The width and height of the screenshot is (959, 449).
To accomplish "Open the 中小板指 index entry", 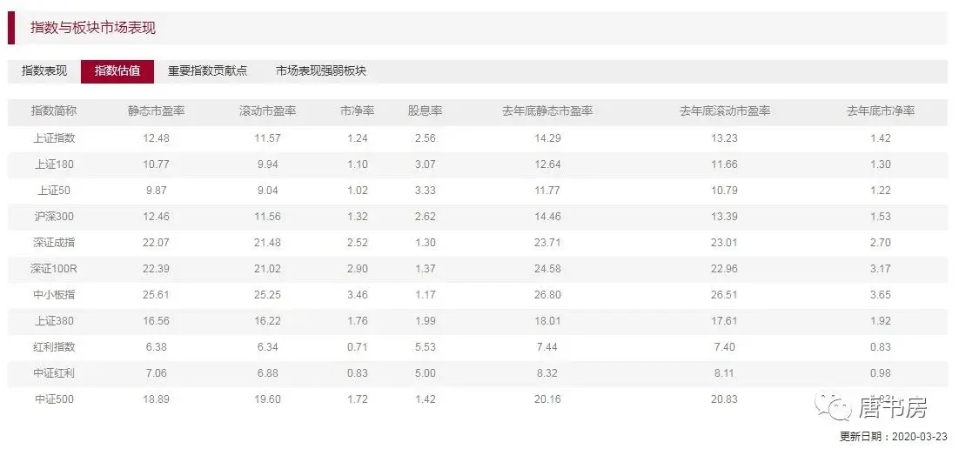I will click(54, 295).
